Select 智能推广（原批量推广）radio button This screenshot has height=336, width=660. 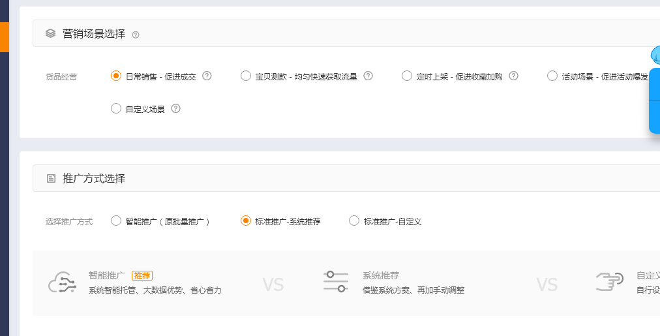116,221
